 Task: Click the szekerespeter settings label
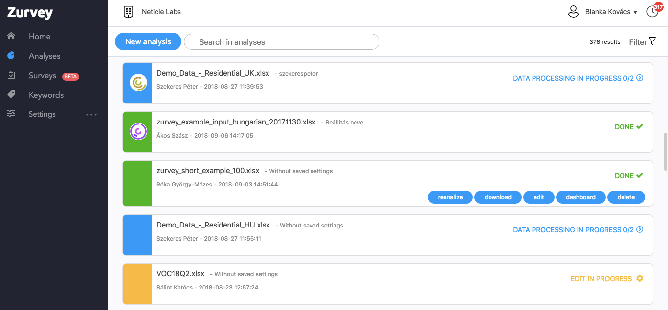tap(298, 74)
